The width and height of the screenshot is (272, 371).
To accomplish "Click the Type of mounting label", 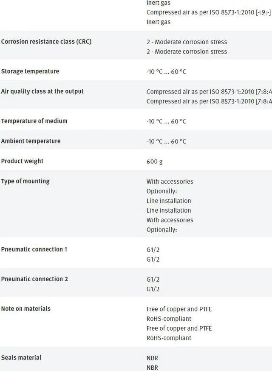I will click(25, 181).
